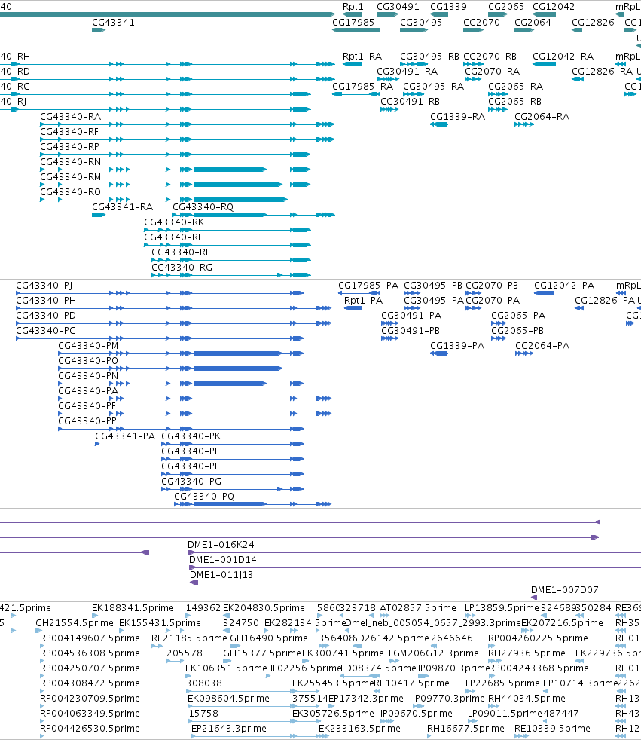The width and height of the screenshot is (641, 740).
Task: Select transcript CG43341-RA
Action: (122, 207)
